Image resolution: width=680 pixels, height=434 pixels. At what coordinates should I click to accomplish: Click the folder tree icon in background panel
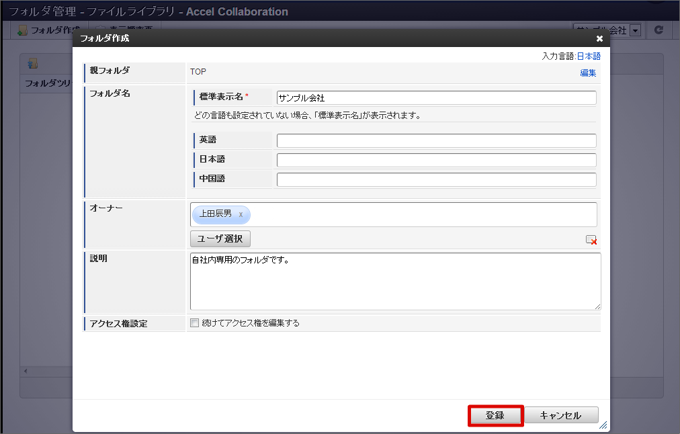coord(32,64)
